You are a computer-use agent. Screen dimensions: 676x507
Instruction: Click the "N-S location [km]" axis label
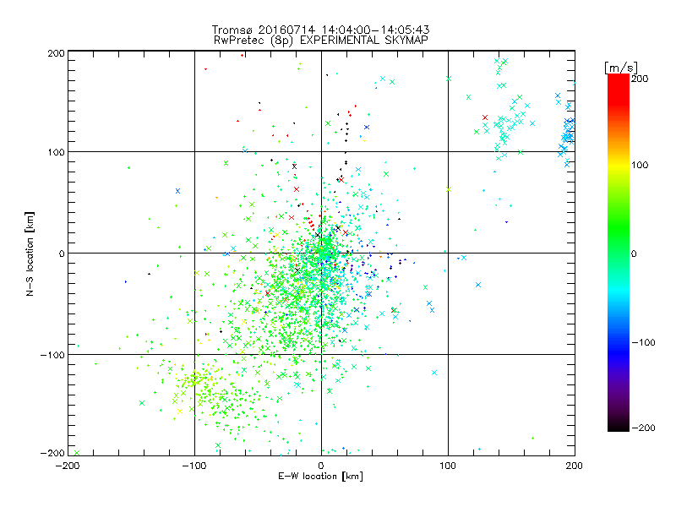click(x=30, y=254)
